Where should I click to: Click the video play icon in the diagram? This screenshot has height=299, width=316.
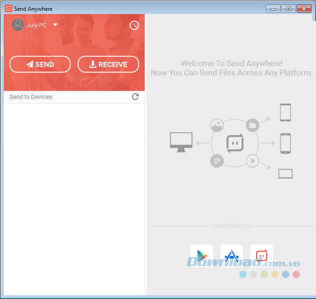coord(252,161)
